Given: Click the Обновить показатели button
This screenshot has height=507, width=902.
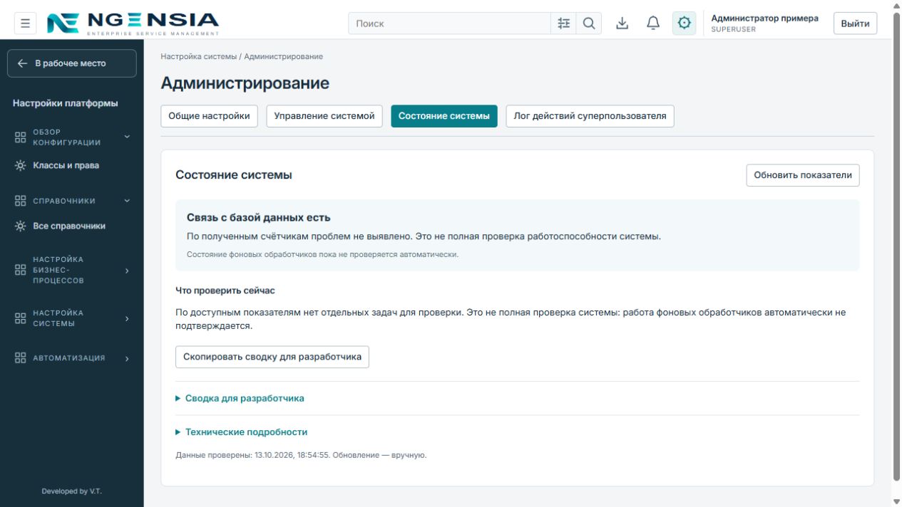Looking at the screenshot, I should (x=803, y=175).
